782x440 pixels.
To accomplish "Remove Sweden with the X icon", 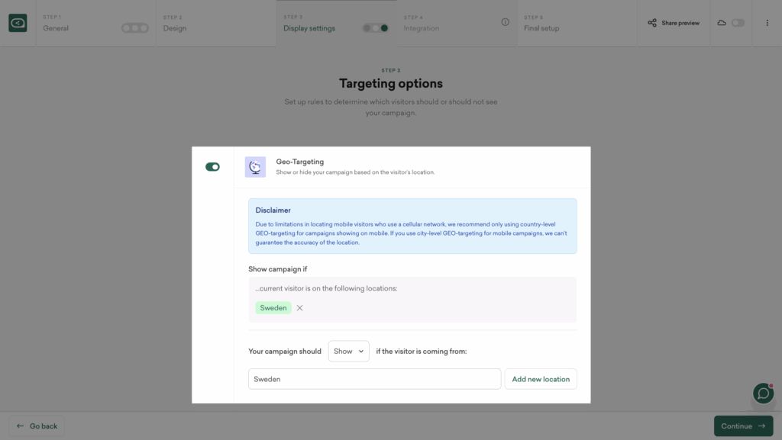I will (x=299, y=308).
